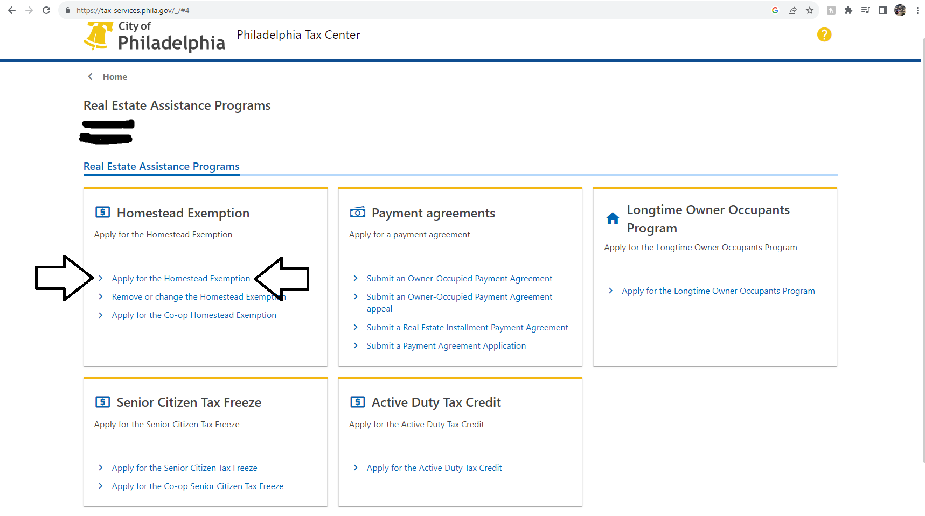This screenshot has height=516, width=925.
Task: Click the Homestead Exemption dollar icon
Action: click(103, 212)
